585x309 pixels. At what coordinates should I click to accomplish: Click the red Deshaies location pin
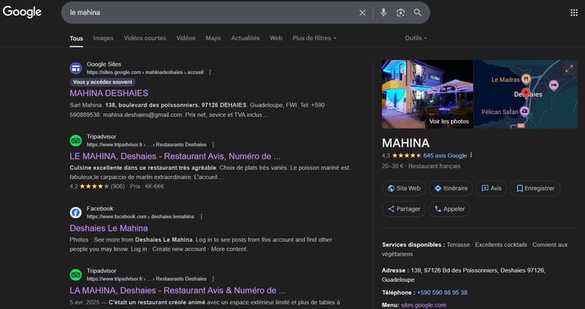pyautogui.click(x=526, y=93)
